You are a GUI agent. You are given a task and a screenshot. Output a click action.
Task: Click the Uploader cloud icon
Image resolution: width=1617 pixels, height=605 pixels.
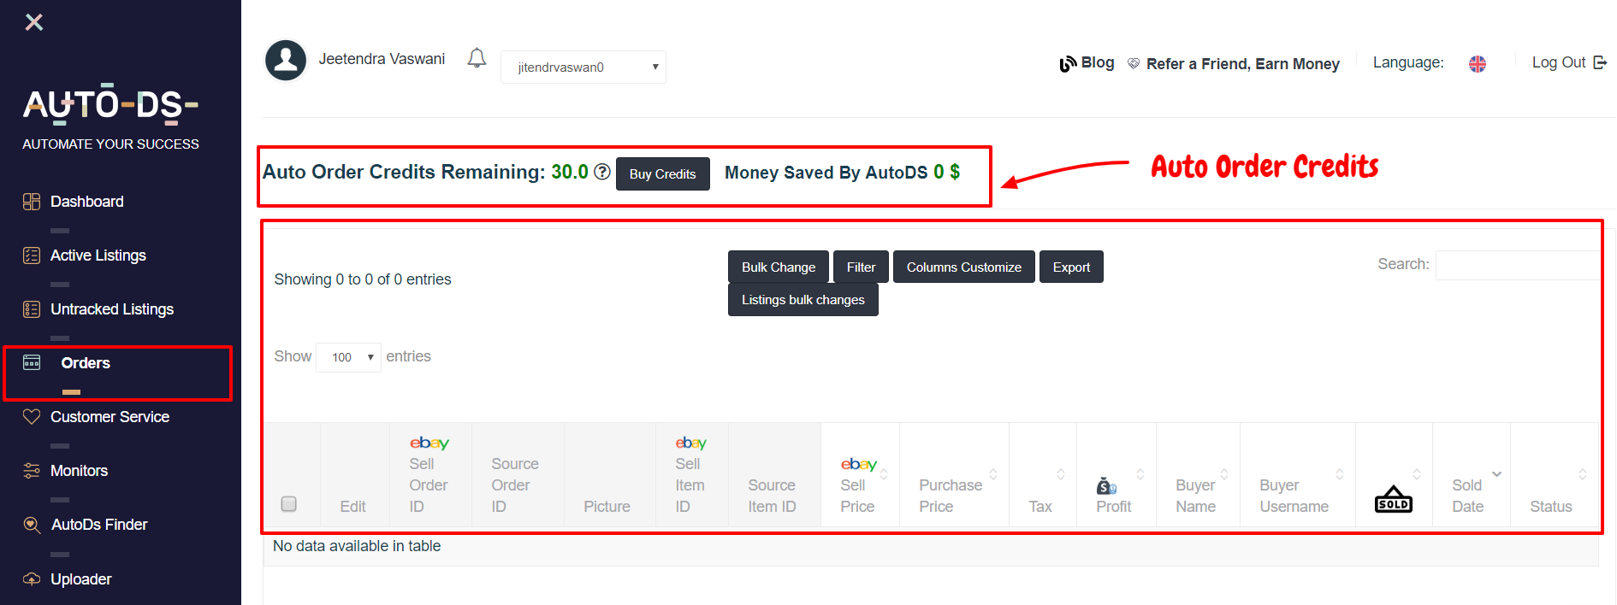(x=32, y=579)
